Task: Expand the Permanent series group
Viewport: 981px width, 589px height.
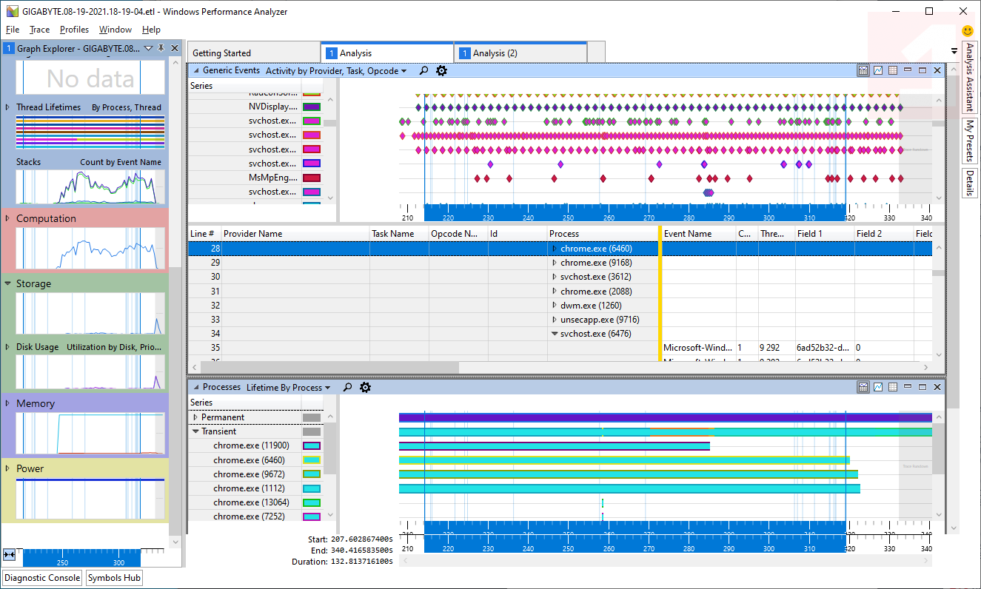Action: click(x=195, y=417)
